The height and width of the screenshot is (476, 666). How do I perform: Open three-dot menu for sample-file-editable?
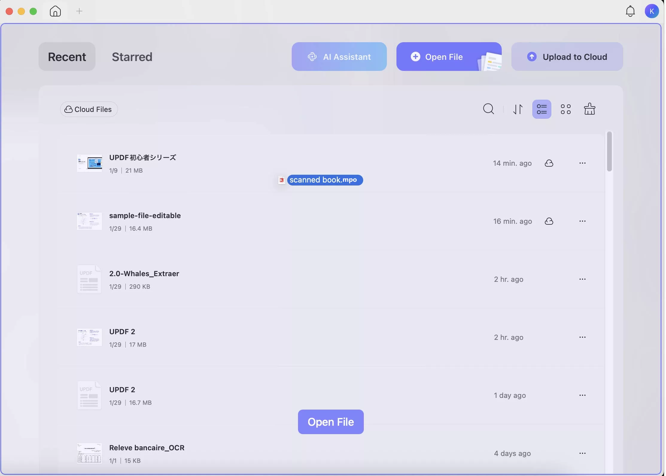click(582, 221)
